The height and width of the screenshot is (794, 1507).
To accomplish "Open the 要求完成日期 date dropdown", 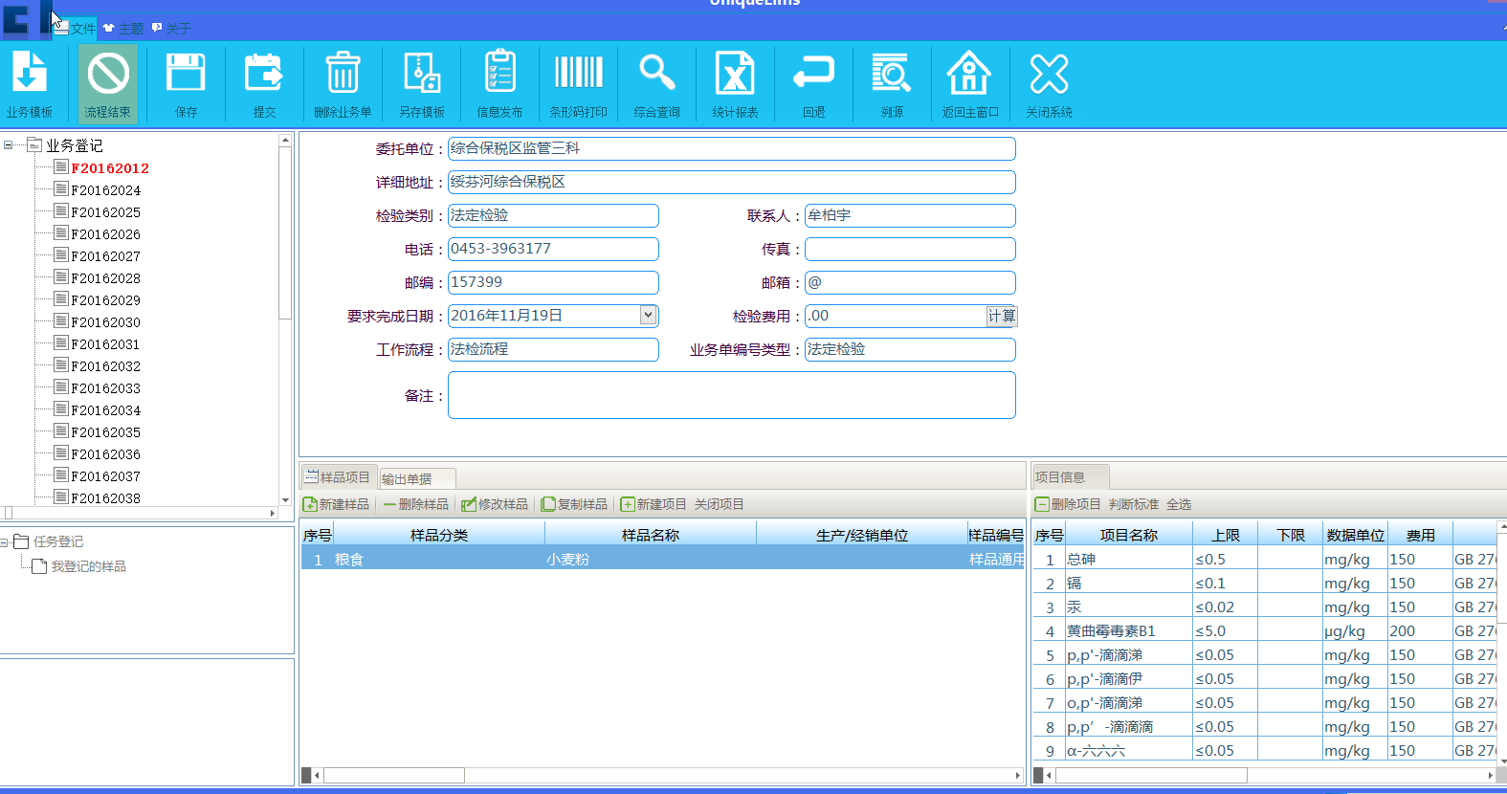I will (648, 315).
